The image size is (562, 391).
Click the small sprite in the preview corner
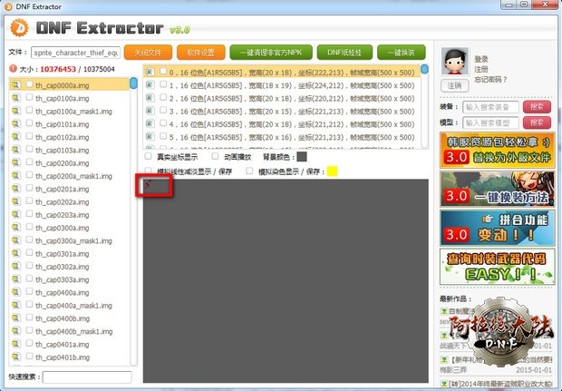point(149,186)
